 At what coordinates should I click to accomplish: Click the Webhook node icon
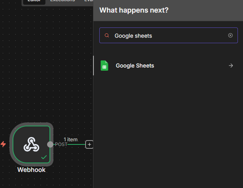tap(31, 144)
